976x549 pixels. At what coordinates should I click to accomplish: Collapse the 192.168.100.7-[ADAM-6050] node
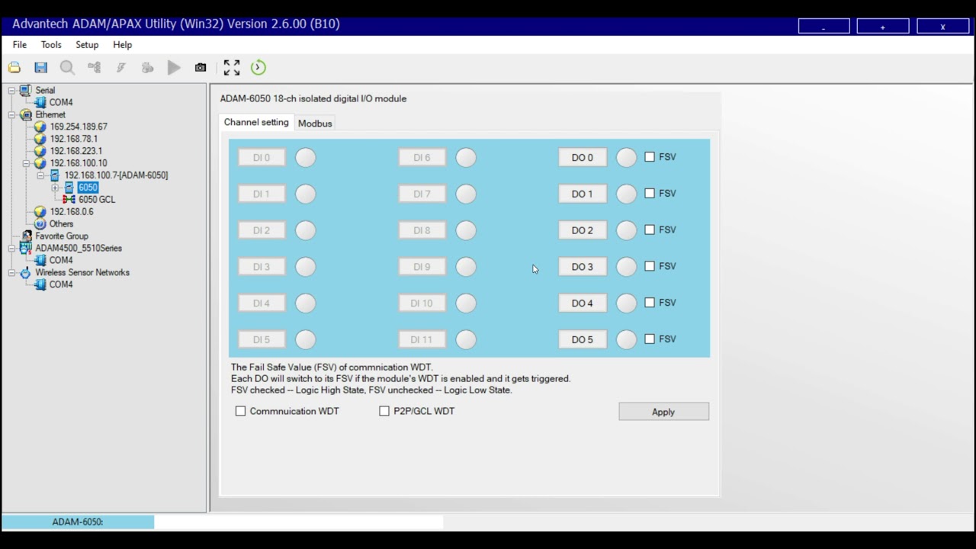[41, 175]
